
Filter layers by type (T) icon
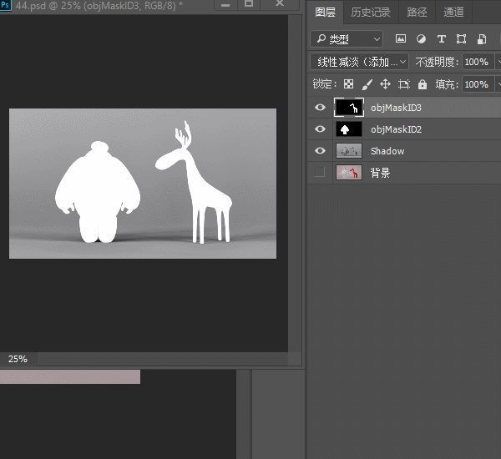pyautogui.click(x=441, y=39)
